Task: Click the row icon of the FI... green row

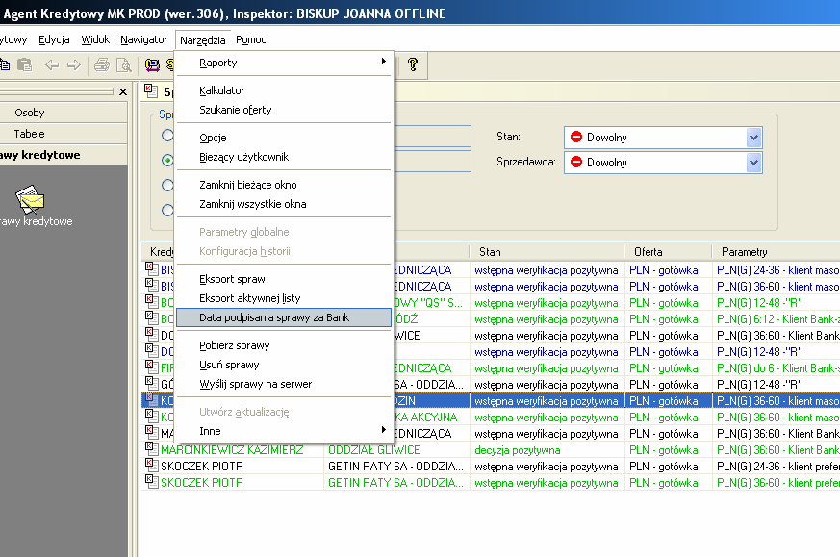Action: 151,367
